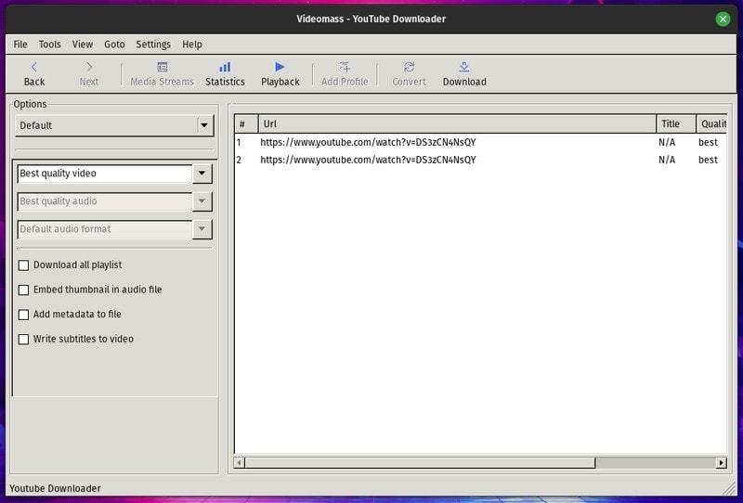Click the Playback toolbar icon
The height and width of the screenshot is (503, 743).
pos(280,68)
